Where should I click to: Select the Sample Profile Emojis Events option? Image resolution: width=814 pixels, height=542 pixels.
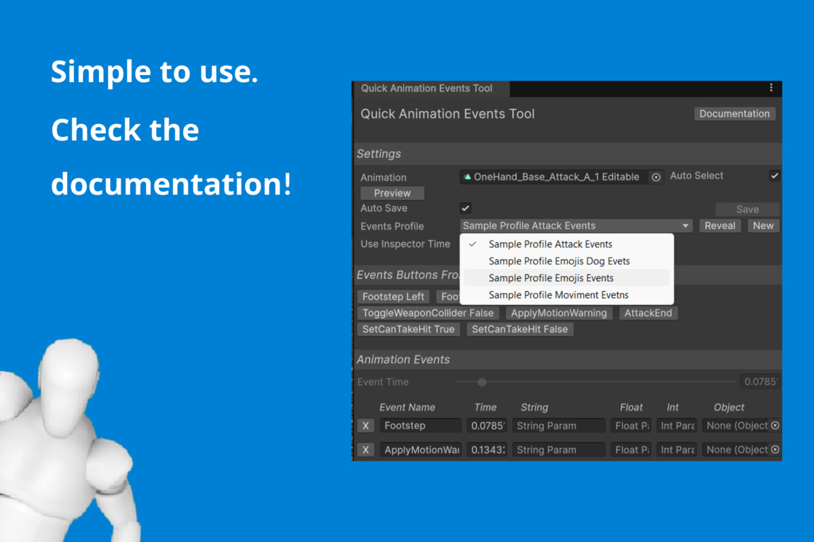coord(567,278)
